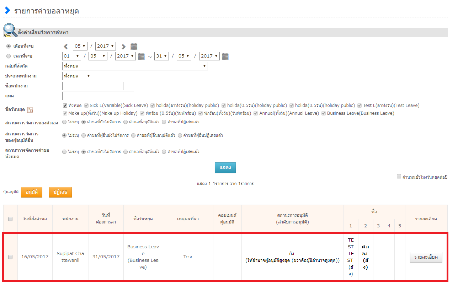The image size is (458, 286).
Task: Click the previous month arrow icon
Action: 66,47
